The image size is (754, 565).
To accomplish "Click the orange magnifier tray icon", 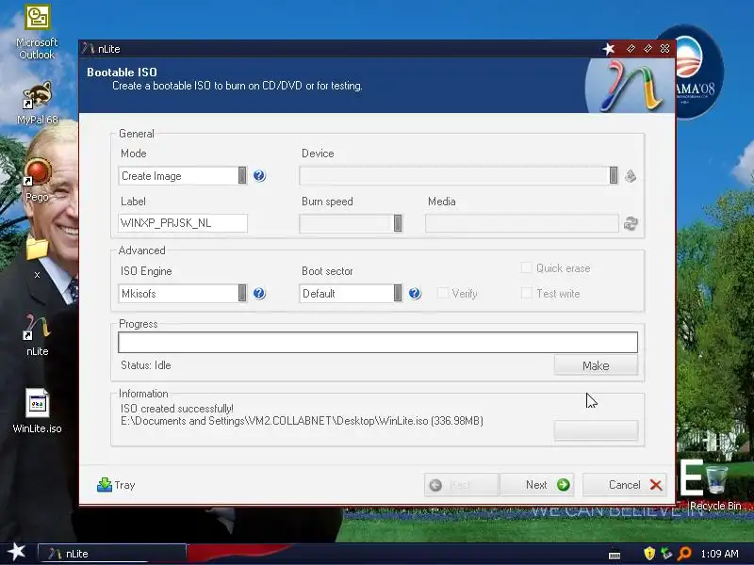I will point(684,554).
